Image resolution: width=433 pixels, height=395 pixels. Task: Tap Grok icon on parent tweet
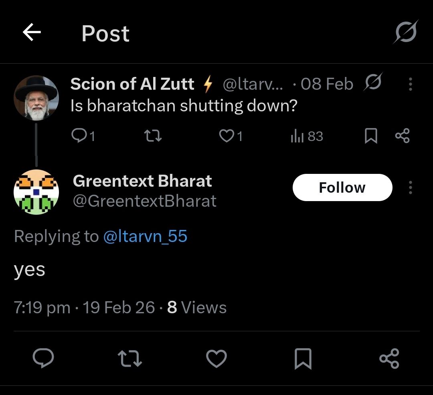point(372,83)
